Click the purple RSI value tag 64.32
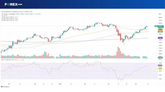This screenshot has height=92, width=165. point(160,65)
